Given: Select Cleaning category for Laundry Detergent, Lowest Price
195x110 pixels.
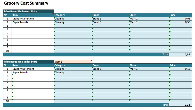Looking at the screenshot, I should click(x=73, y=19).
